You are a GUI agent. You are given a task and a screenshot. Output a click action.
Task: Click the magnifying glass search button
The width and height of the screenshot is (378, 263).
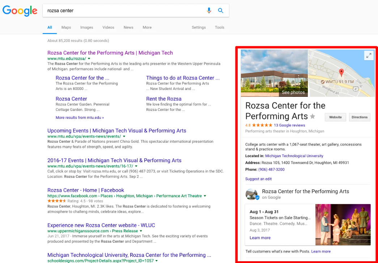[x=221, y=10]
